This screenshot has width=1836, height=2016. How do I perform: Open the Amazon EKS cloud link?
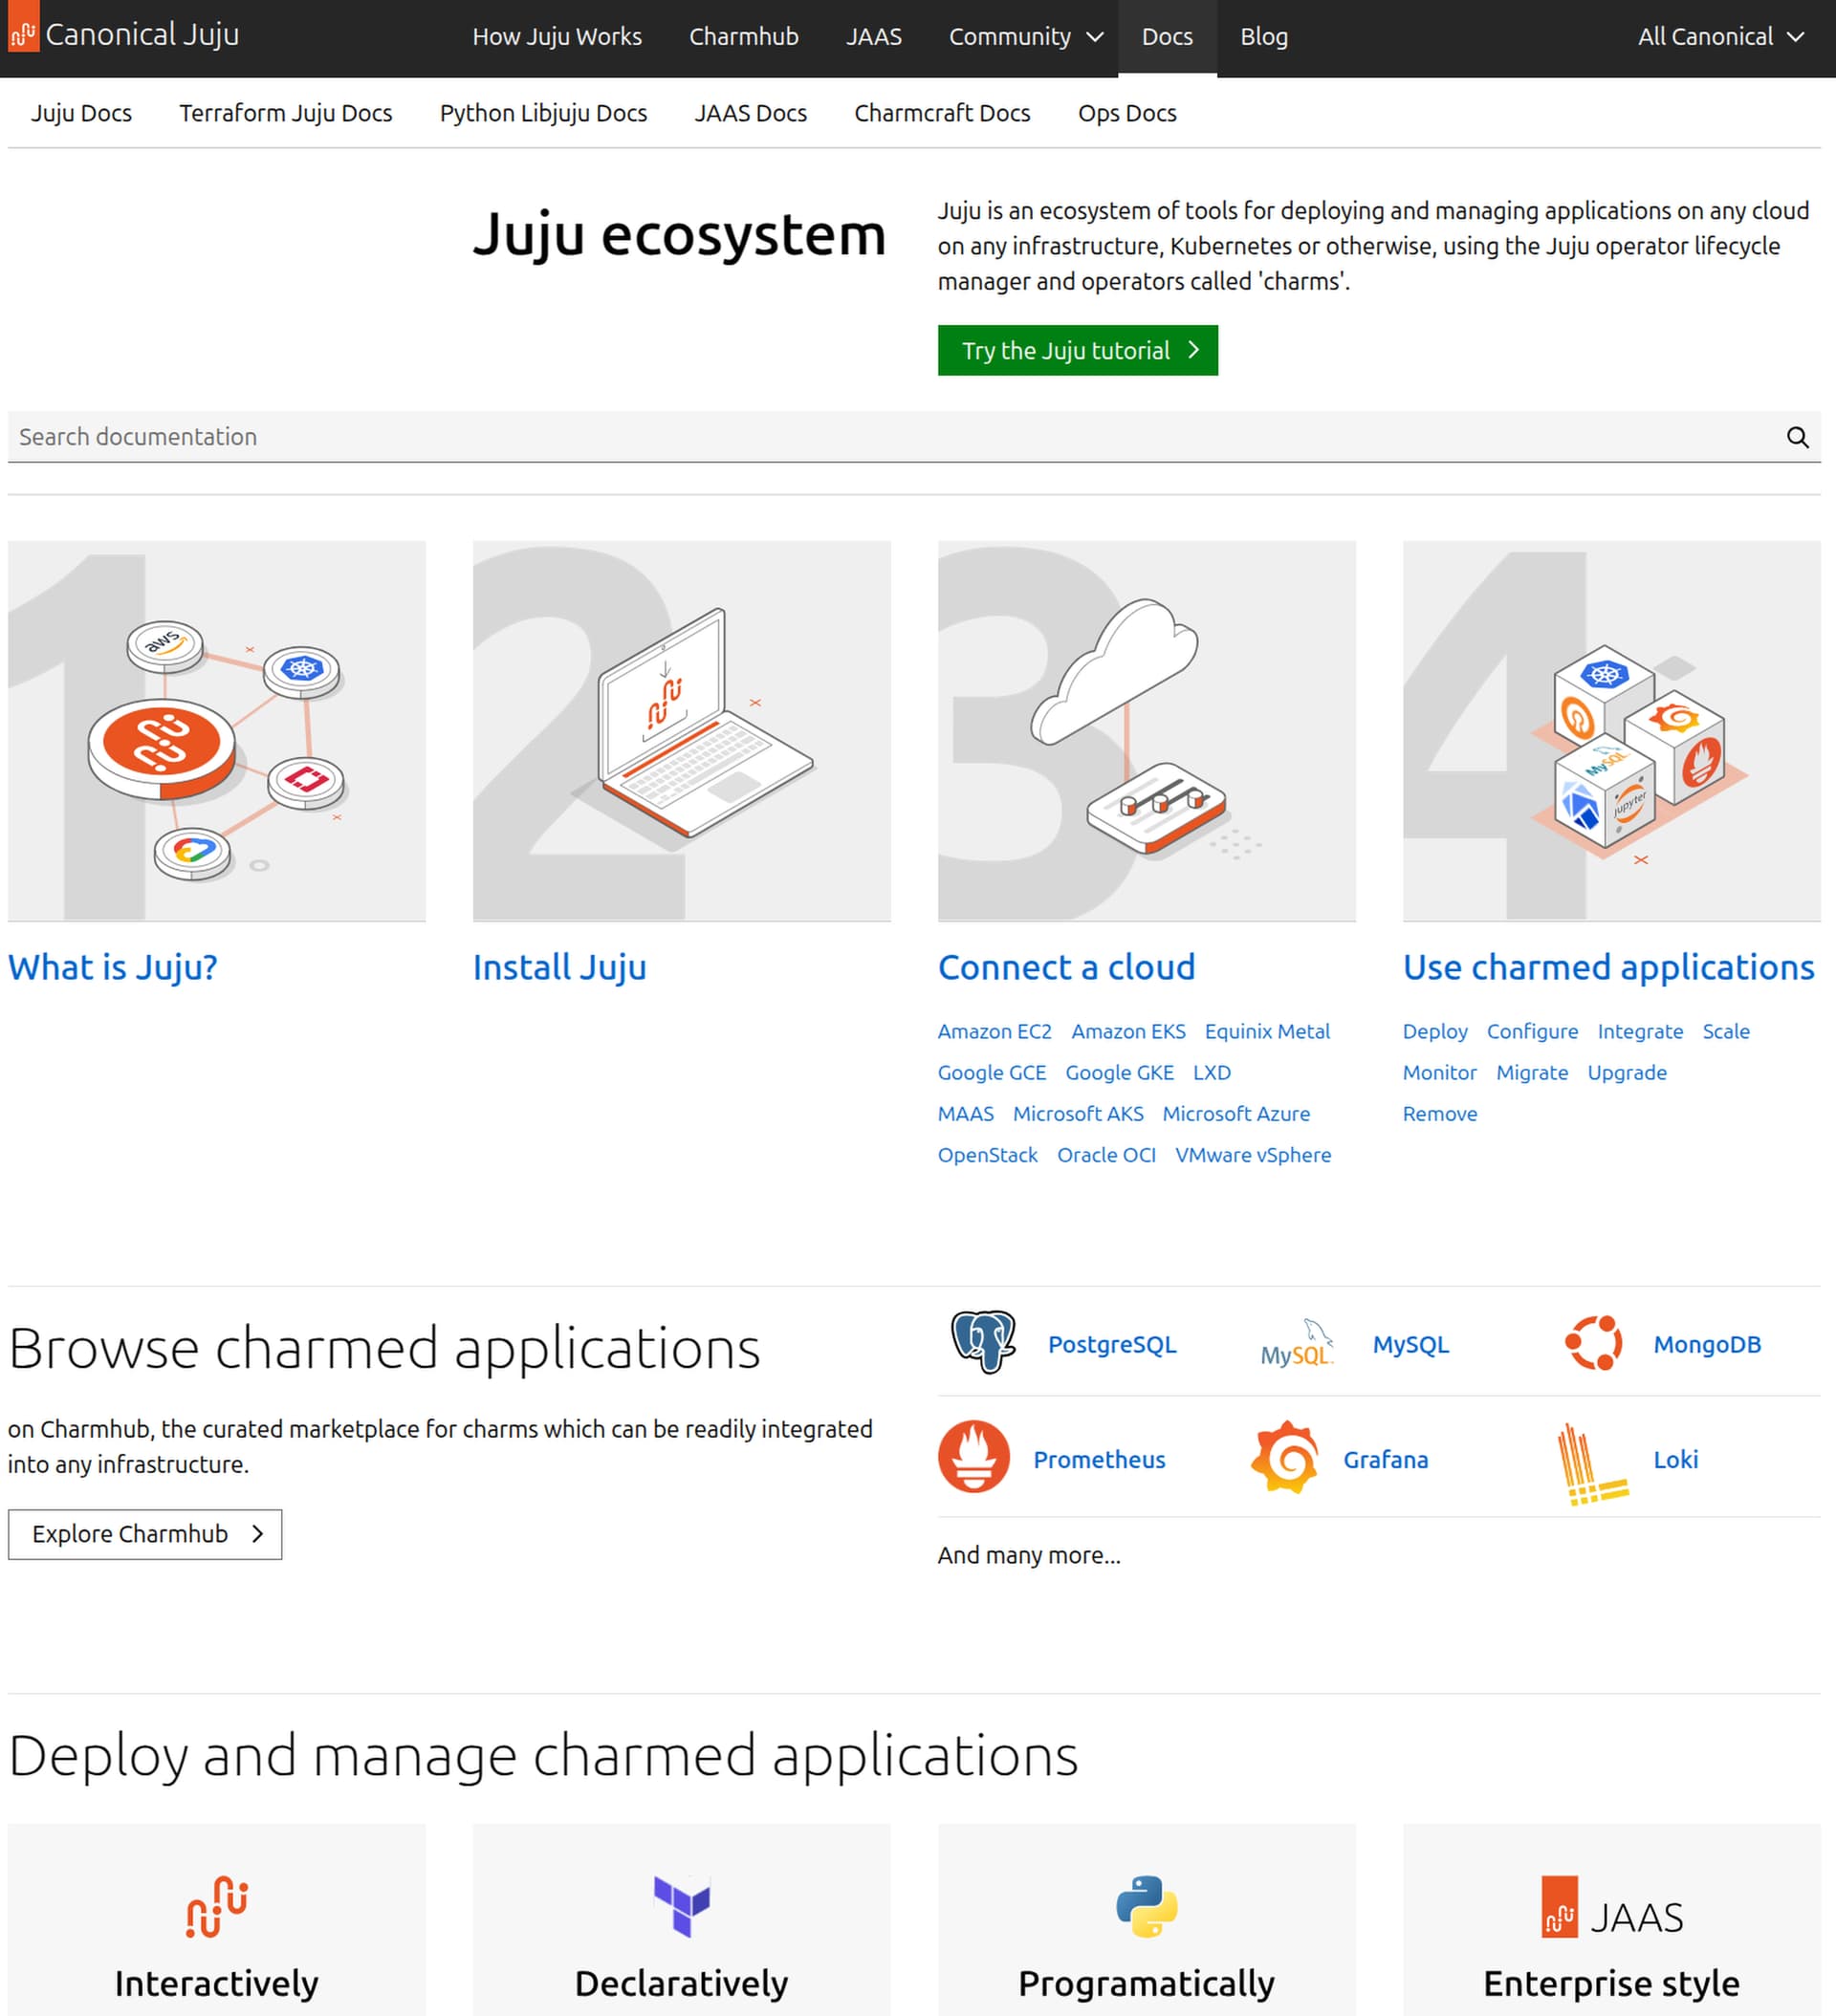[1127, 1031]
